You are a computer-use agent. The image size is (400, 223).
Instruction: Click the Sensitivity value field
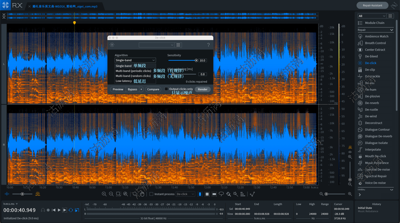(202, 60)
